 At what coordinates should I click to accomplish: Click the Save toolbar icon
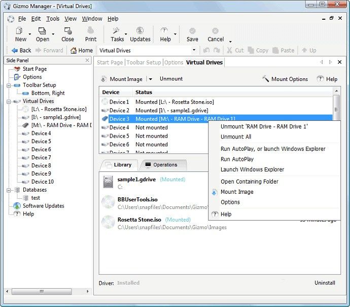tap(192, 31)
